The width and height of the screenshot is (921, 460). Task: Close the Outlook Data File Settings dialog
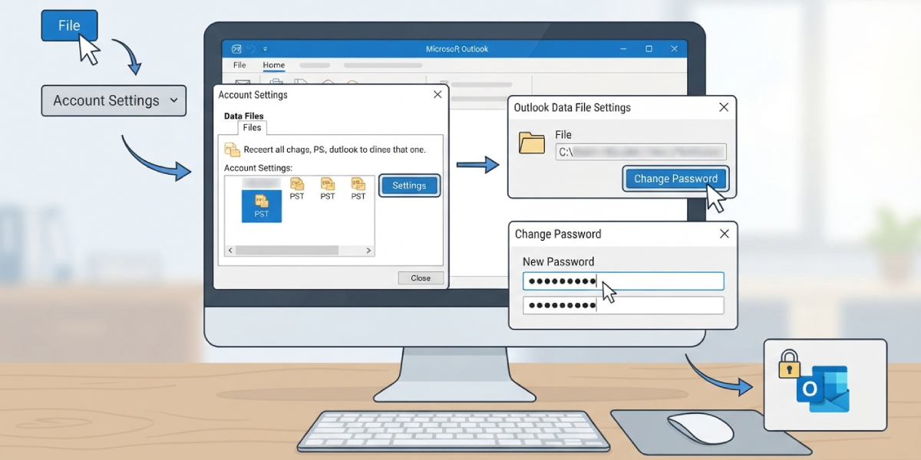pyautogui.click(x=724, y=107)
